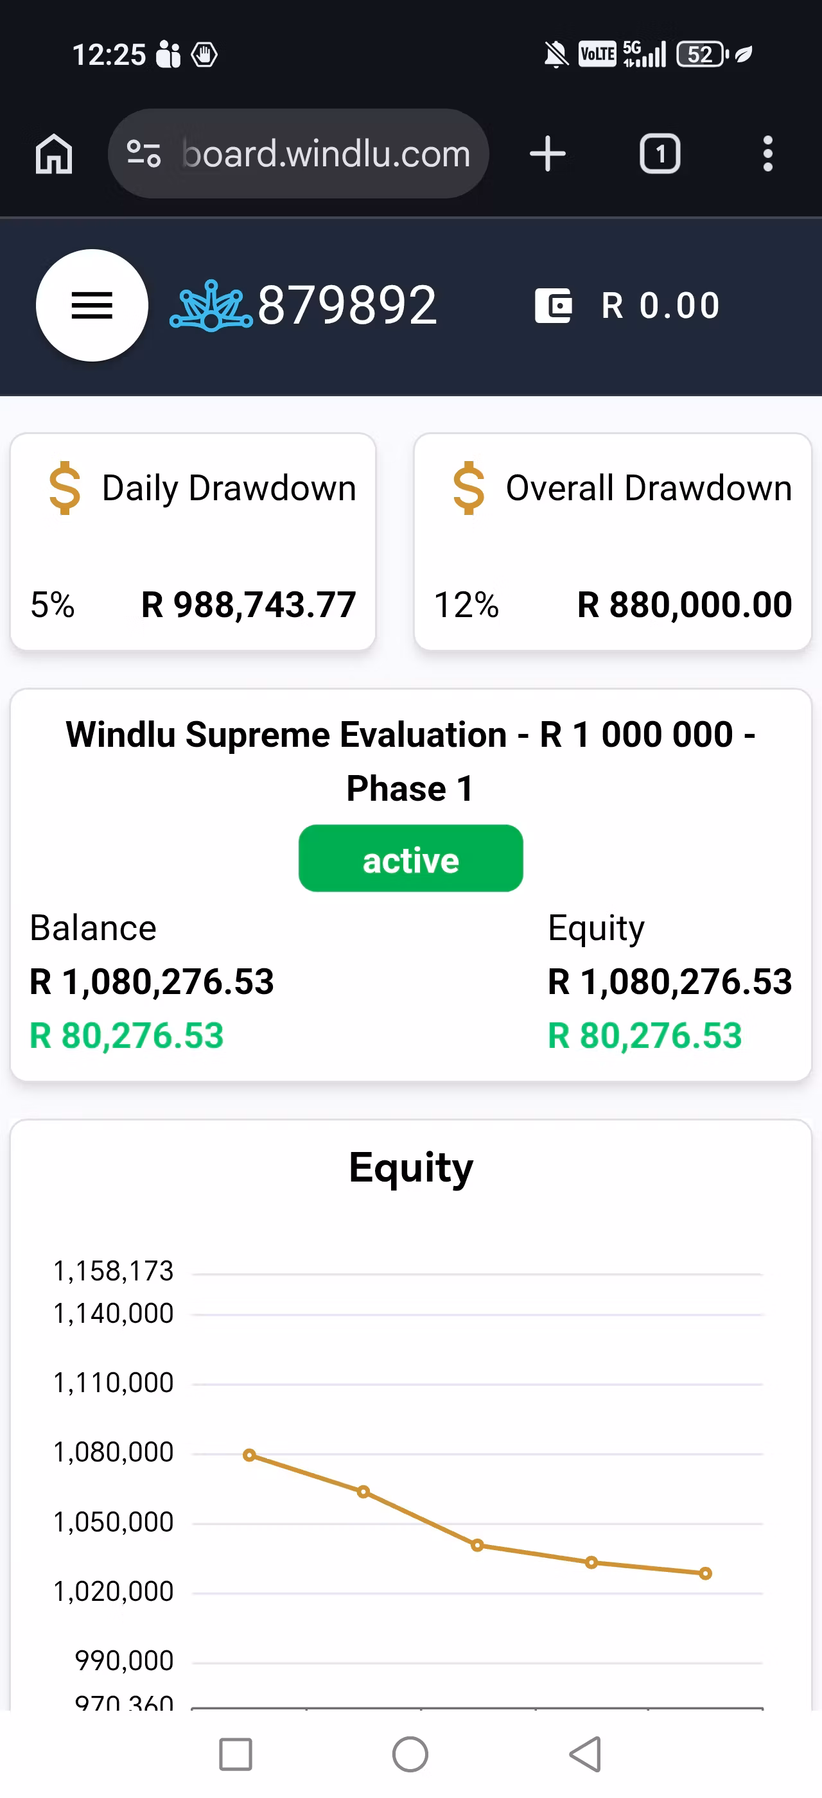The height and width of the screenshot is (1798, 822).
Task: Tap Overall Drawdown dollar icon
Action: pyautogui.click(x=469, y=488)
